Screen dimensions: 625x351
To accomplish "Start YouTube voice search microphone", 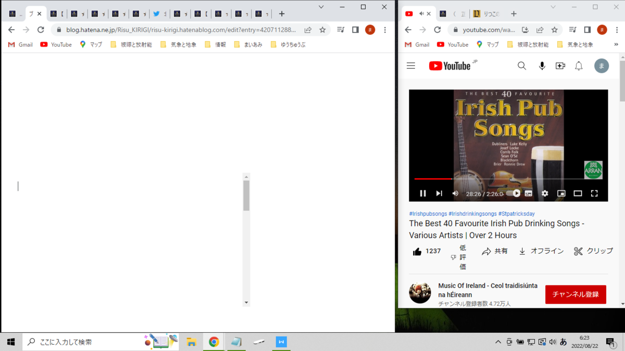I will 542,66.
